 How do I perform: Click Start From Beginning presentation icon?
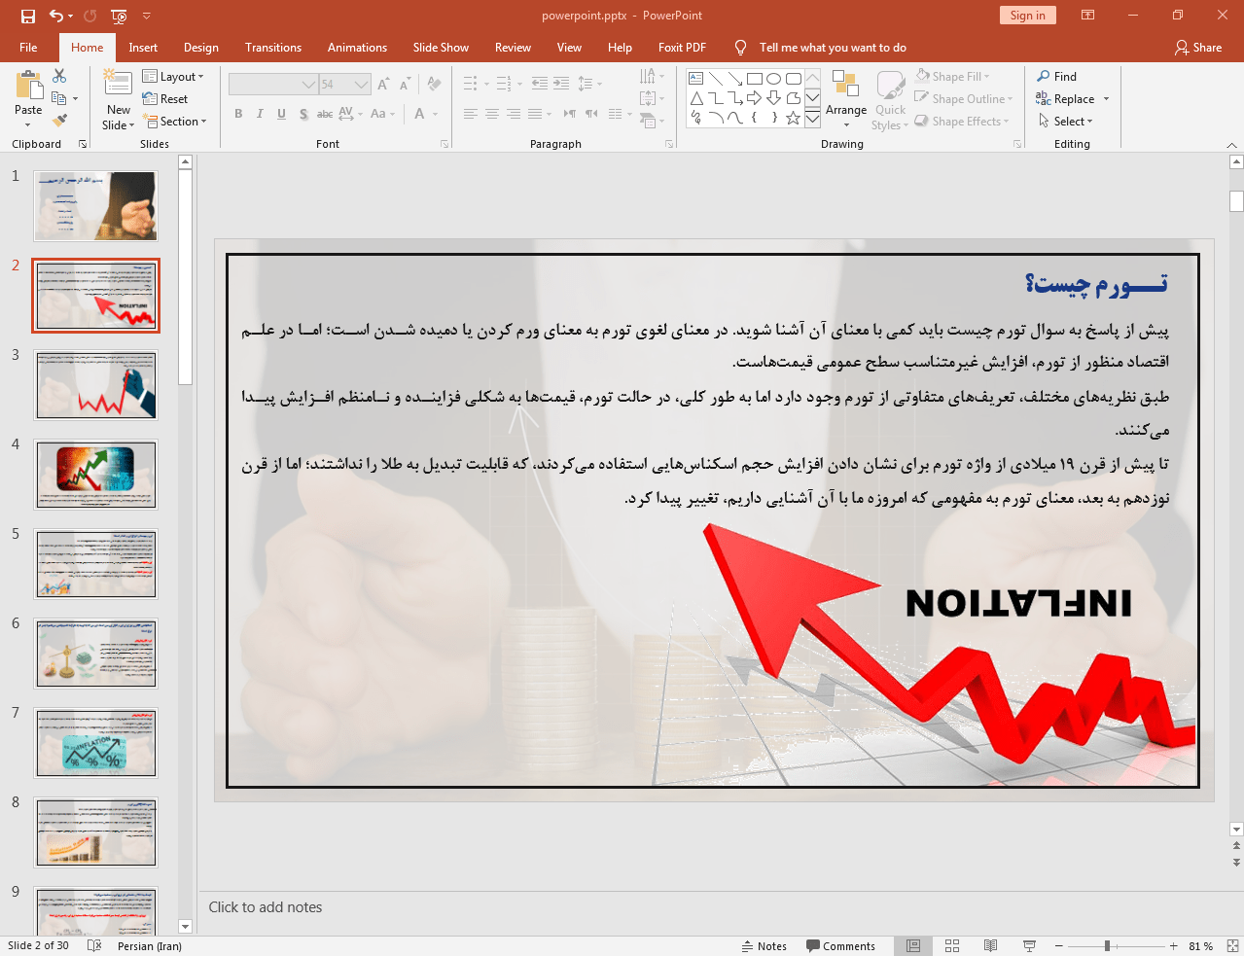click(119, 16)
